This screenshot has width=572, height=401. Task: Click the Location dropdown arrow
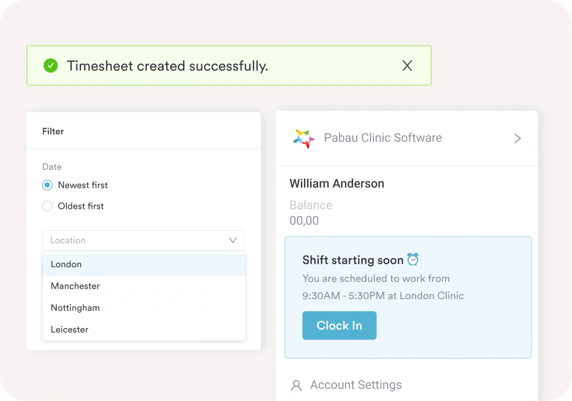[233, 240]
